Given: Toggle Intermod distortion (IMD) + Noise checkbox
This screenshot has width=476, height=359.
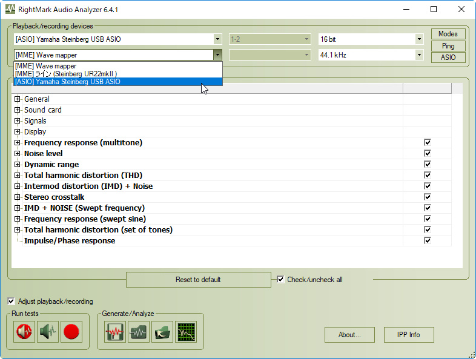Looking at the screenshot, I should coord(428,186).
